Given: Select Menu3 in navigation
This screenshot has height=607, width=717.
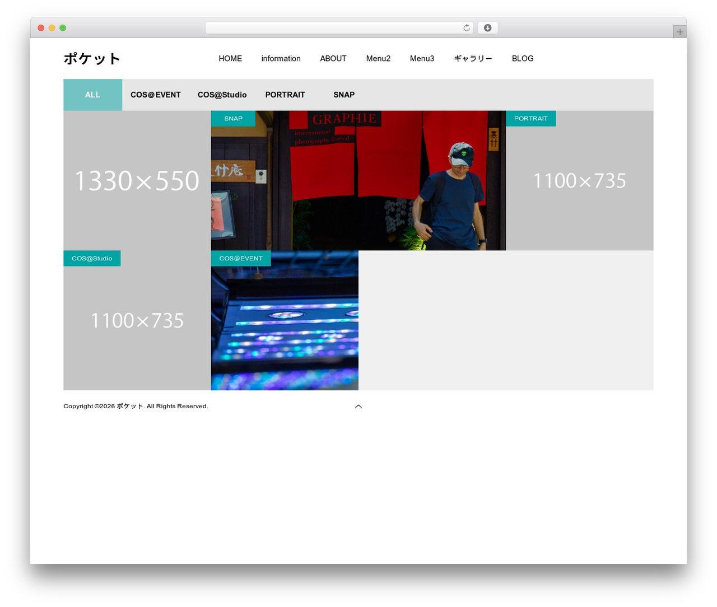Looking at the screenshot, I should [x=422, y=59].
